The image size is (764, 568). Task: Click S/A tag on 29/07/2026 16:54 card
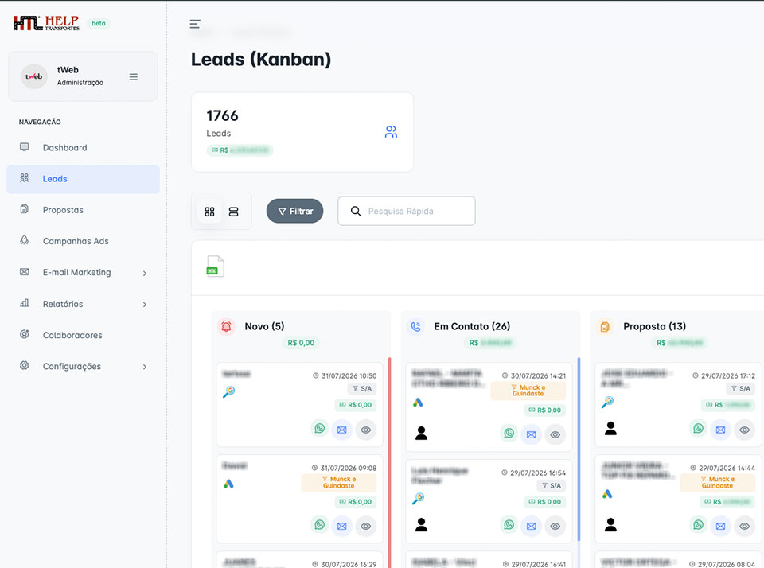[552, 486]
